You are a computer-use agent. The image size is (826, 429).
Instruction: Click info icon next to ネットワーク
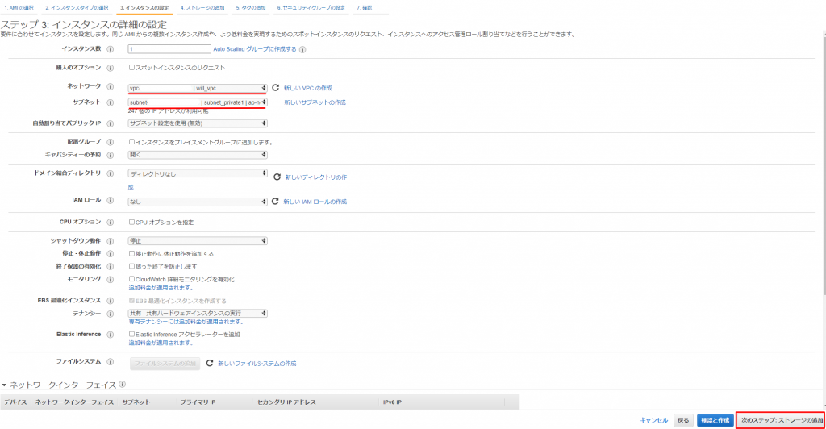(x=110, y=87)
